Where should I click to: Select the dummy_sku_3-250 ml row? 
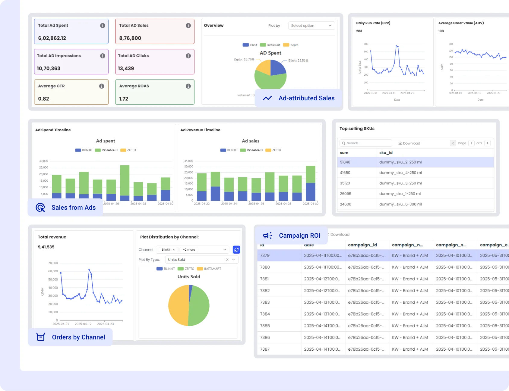pos(416,183)
